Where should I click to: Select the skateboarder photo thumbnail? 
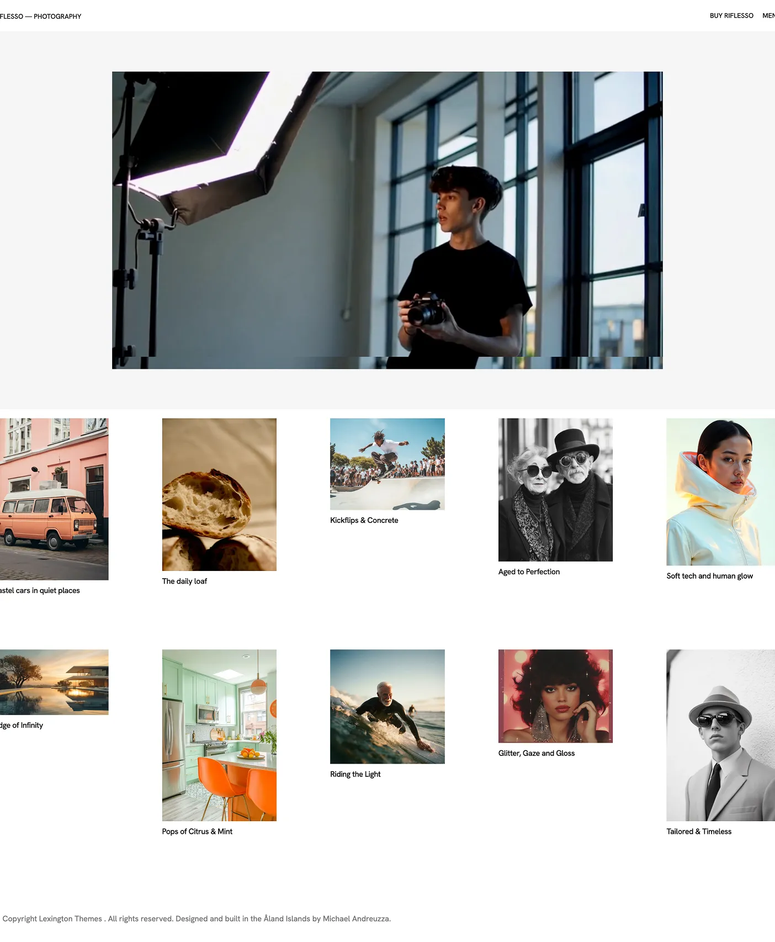pyautogui.click(x=387, y=464)
